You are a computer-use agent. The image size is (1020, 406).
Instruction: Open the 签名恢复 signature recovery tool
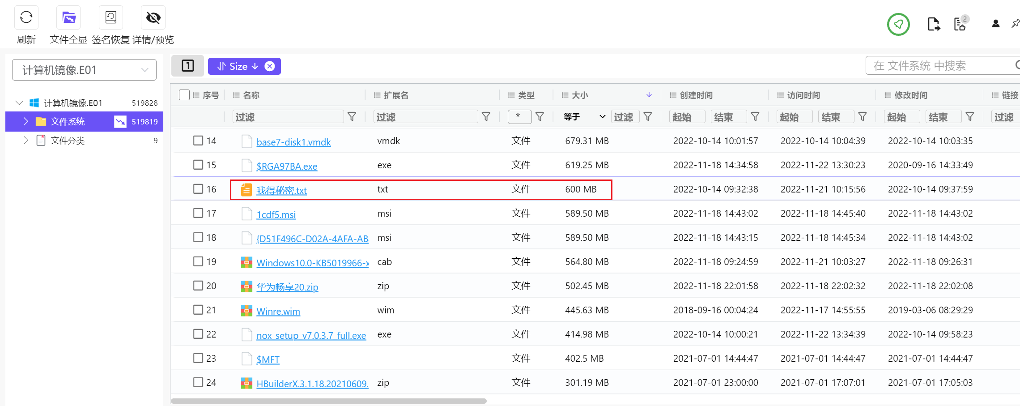[110, 17]
